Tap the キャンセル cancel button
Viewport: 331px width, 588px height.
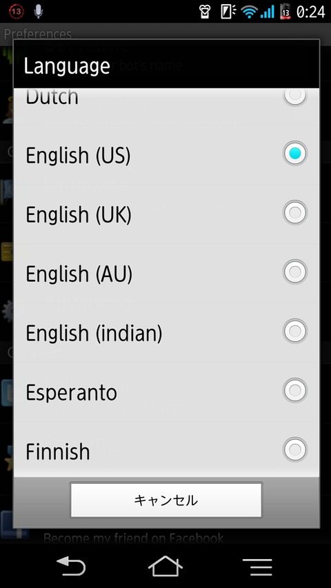click(166, 500)
